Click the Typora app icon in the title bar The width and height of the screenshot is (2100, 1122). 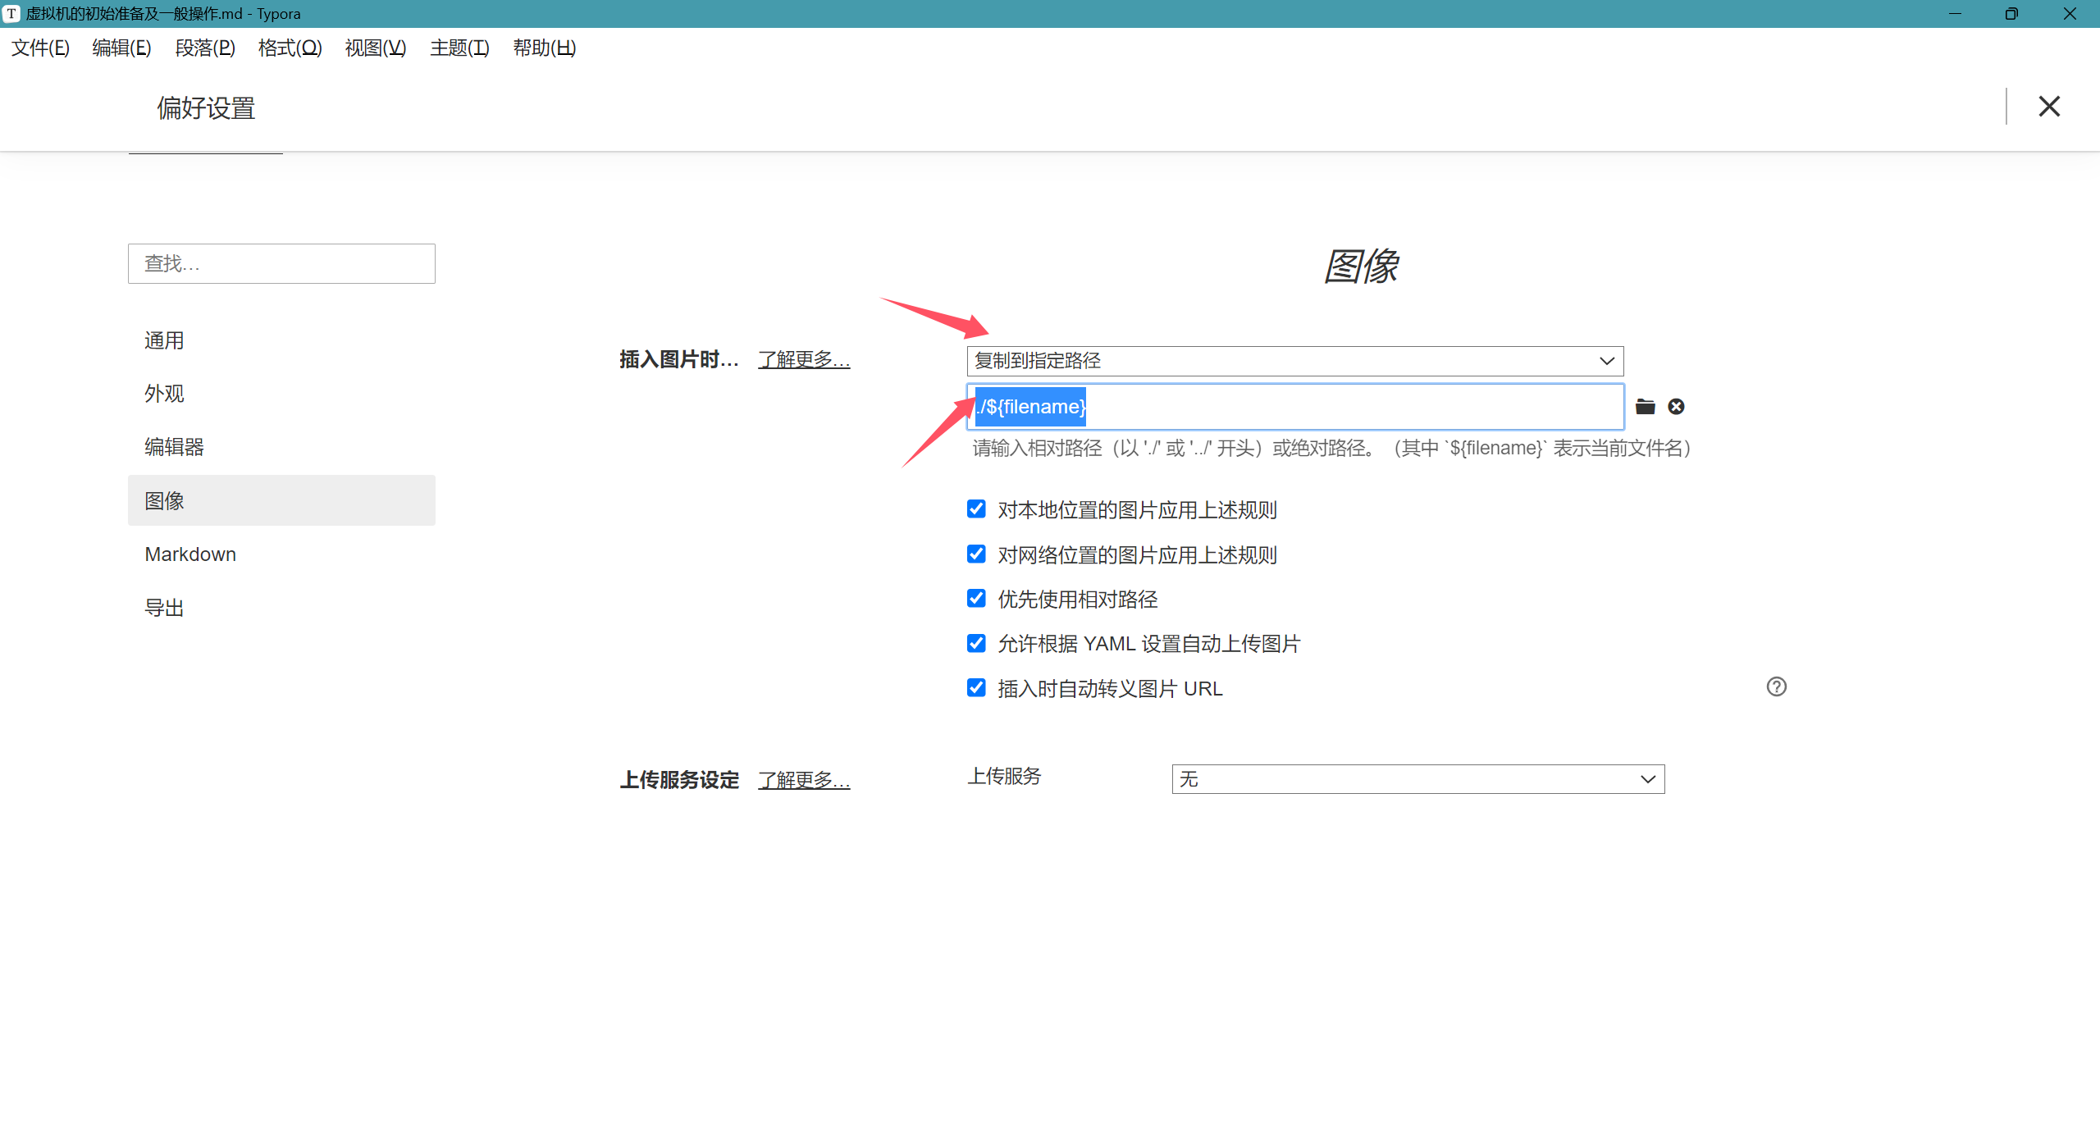click(x=11, y=14)
